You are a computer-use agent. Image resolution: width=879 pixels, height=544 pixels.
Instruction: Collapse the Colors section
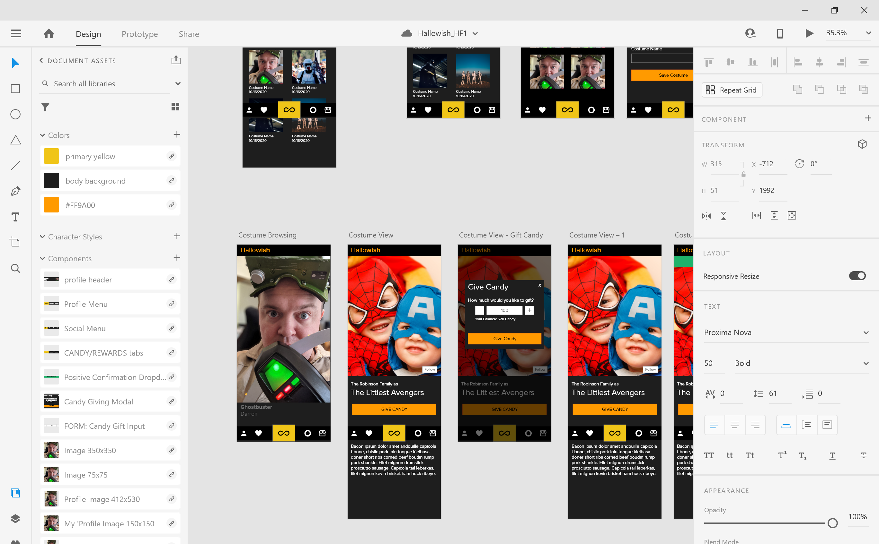pos(42,135)
